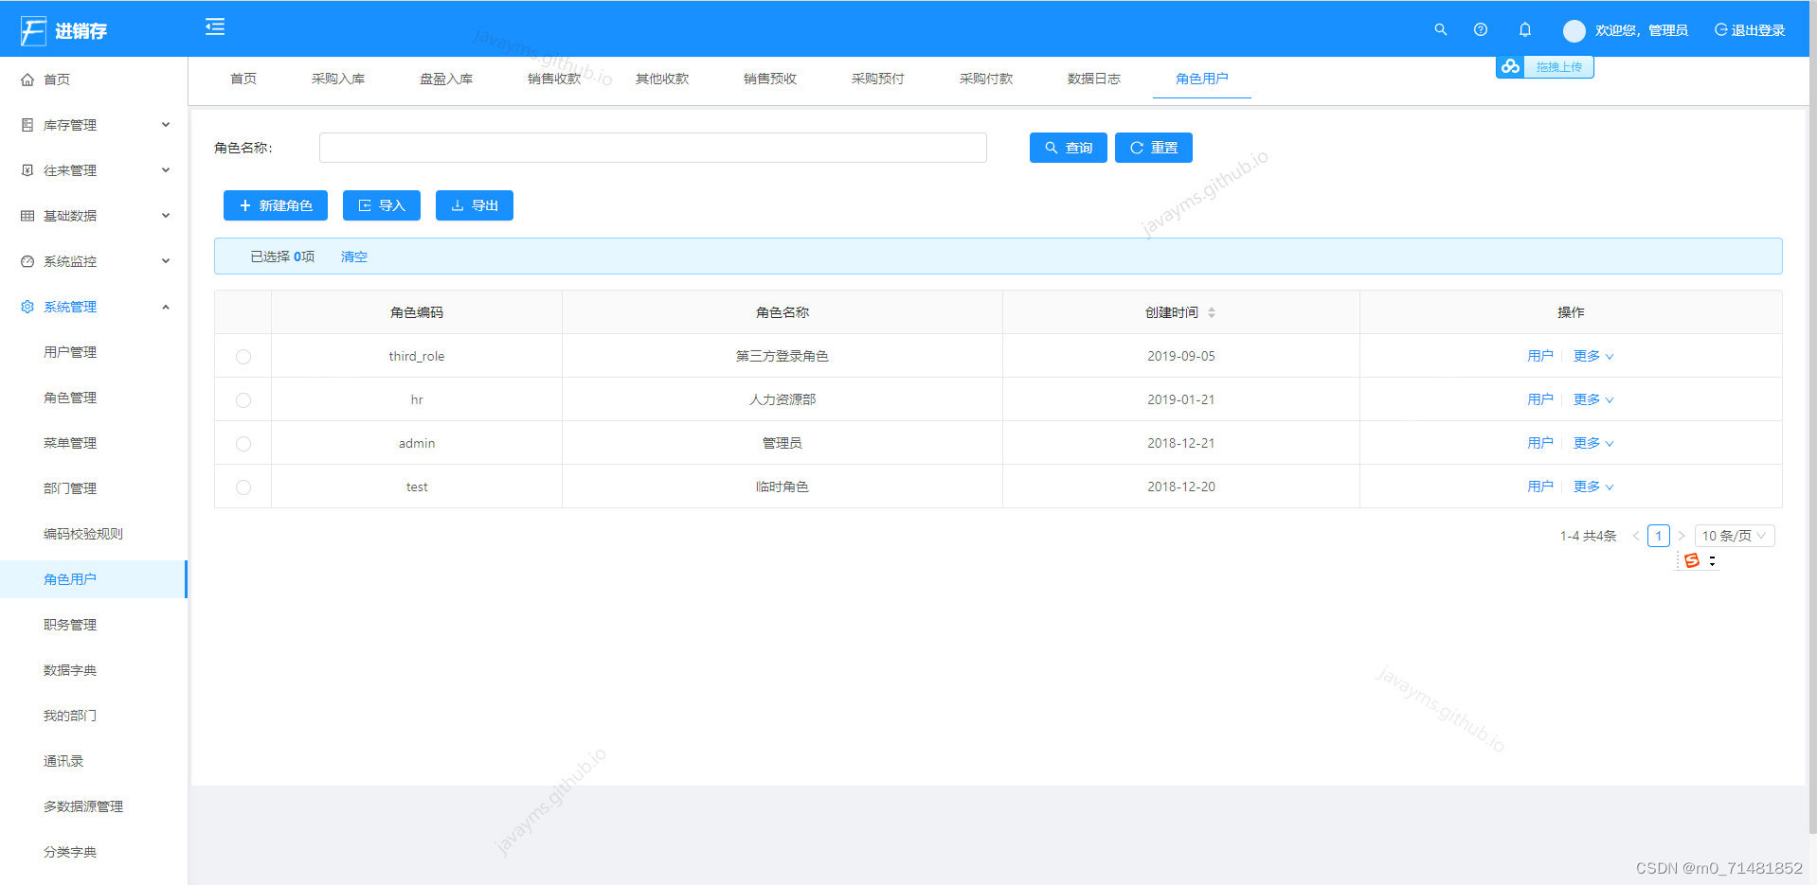This screenshot has height=885, width=1817.
Task: Switch to the 采购入库 tab
Action: point(338,79)
